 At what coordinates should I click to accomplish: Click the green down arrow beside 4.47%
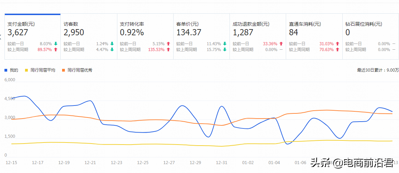(x=112, y=50)
